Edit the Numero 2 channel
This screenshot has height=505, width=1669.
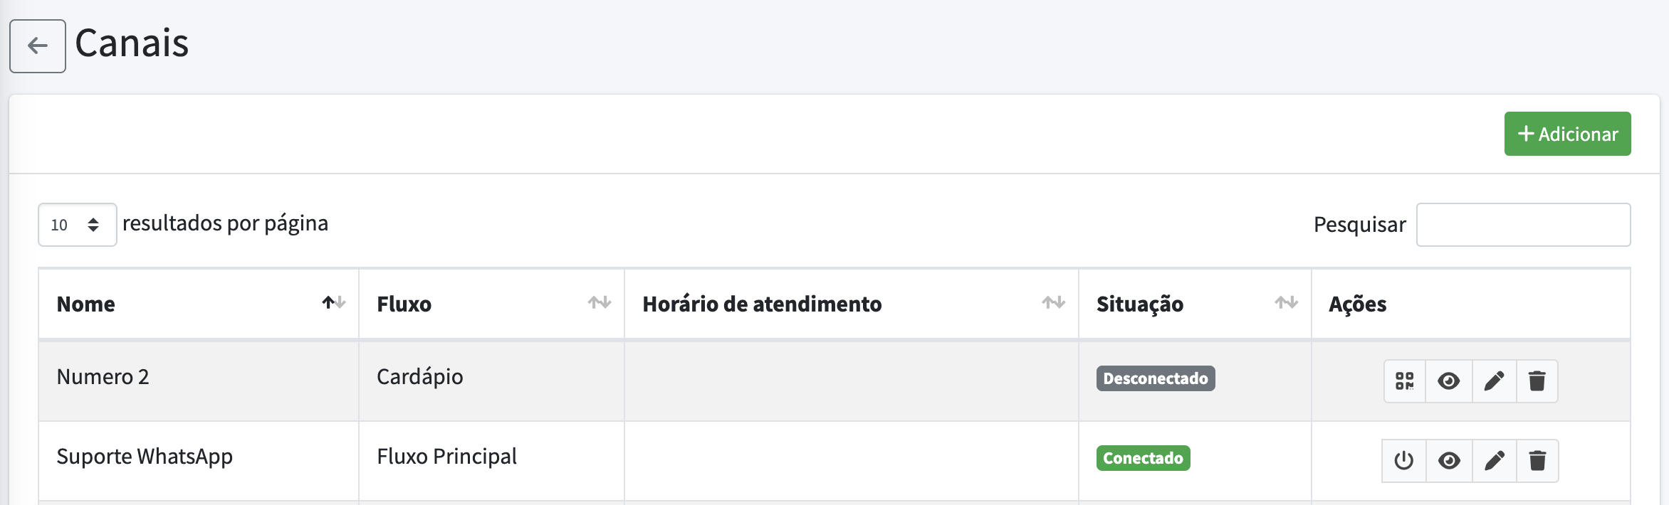pyautogui.click(x=1495, y=381)
